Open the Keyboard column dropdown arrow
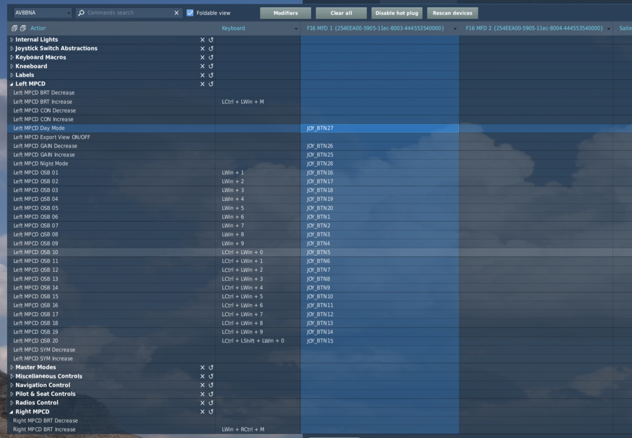The image size is (632, 438). (x=296, y=28)
